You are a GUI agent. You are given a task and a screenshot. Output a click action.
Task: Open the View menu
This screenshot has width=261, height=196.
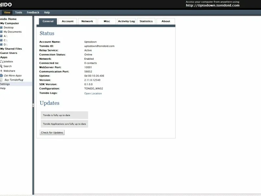[7, 12]
